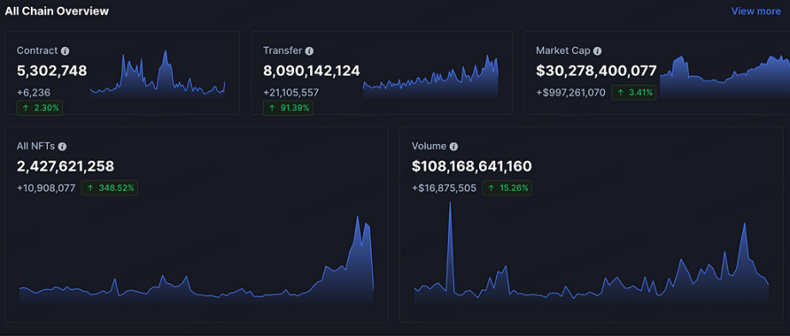This screenshot has height=336, width=790.
Task: Click the All Chain Overview heading
Action: (57, 11)
